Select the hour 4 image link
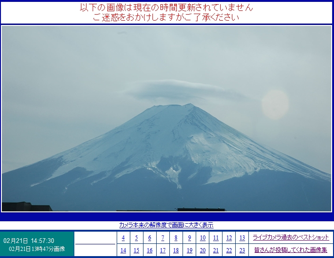 [123, 238]
